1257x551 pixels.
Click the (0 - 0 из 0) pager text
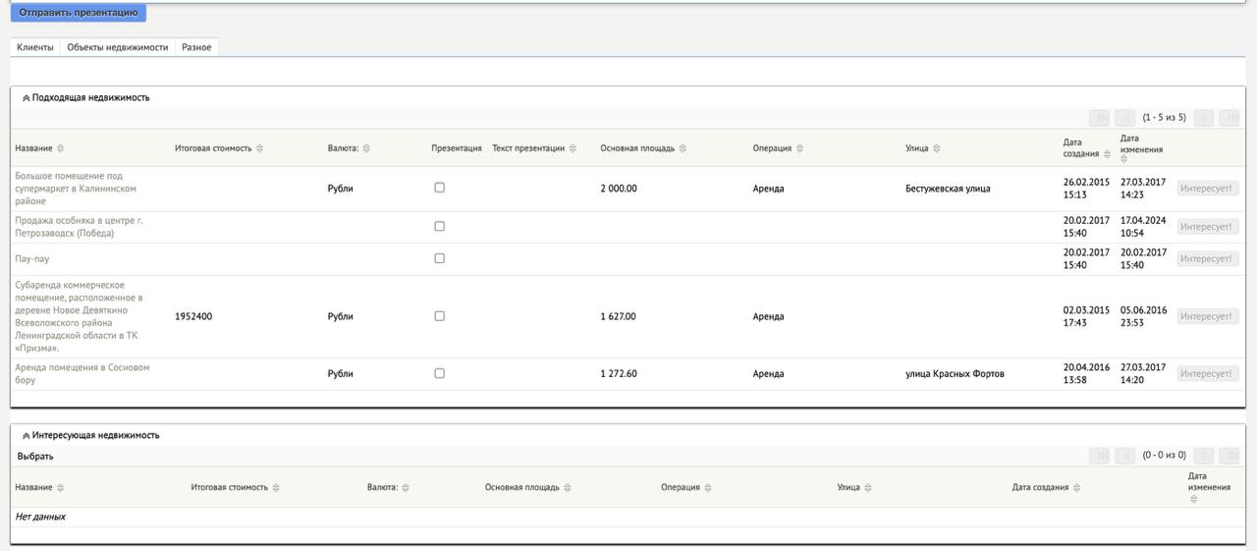pos(1164,456)
